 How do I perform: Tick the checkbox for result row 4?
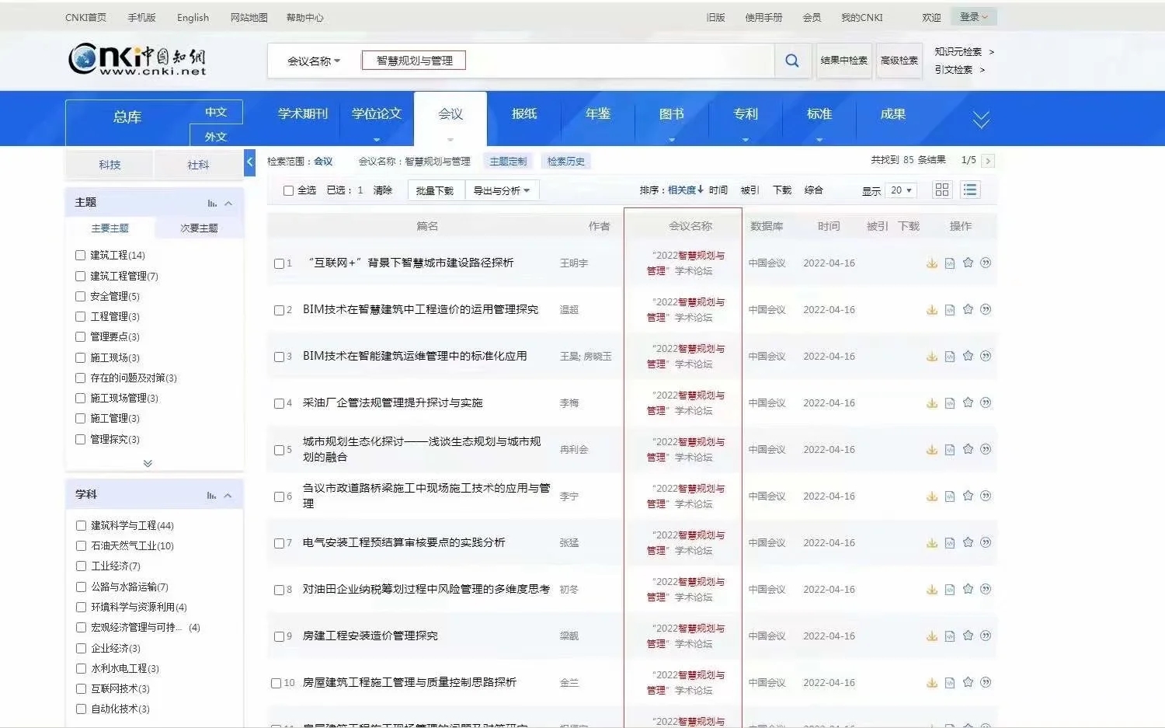point(279,403)
